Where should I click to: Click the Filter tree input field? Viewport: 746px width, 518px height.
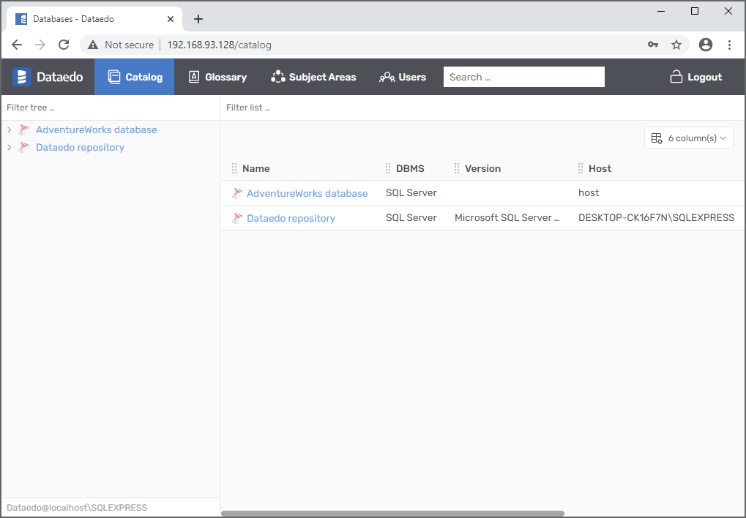coord(110,108)
